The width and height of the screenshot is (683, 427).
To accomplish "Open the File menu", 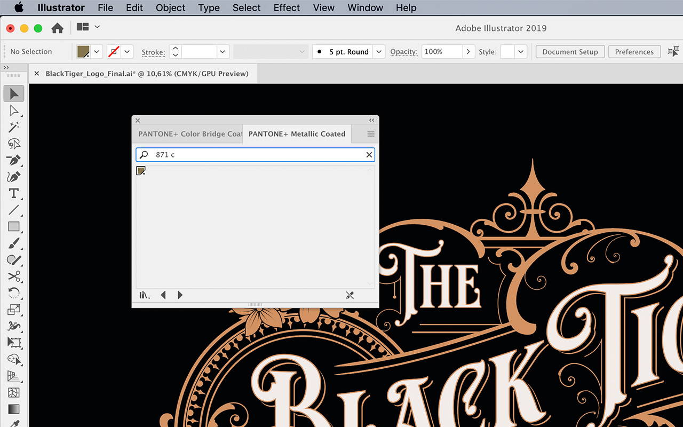I will point(105,7).
